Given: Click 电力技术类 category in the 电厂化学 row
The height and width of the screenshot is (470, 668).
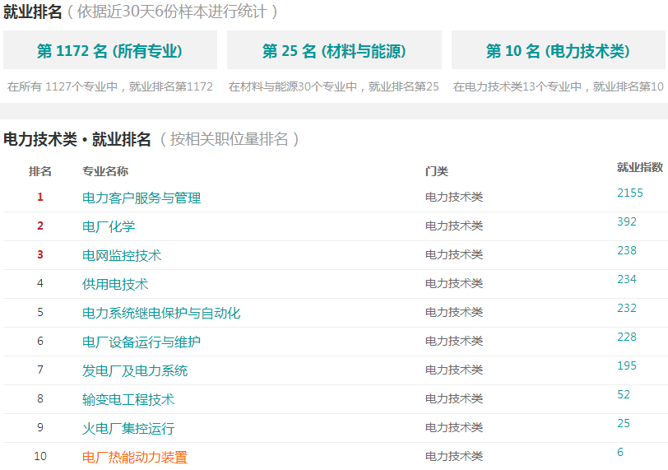Looking at the screenshot, I should (454, 226).
